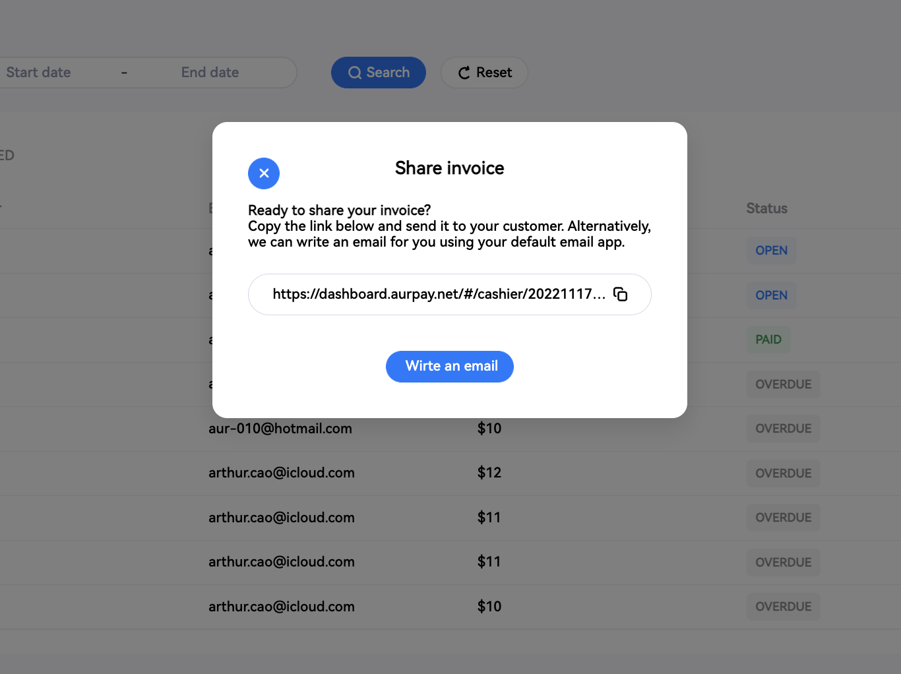Click the Status column header
Viewport: 901px width, 674px height.
pyautogui.click(x=766, y=208)
